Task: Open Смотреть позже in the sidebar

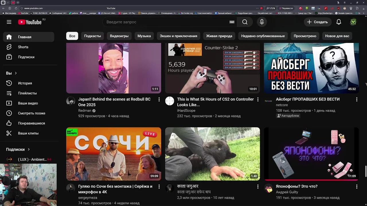Action: [x=29, y=113]
